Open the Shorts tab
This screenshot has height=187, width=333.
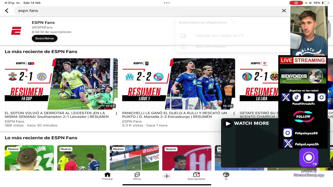coord(137,176)
